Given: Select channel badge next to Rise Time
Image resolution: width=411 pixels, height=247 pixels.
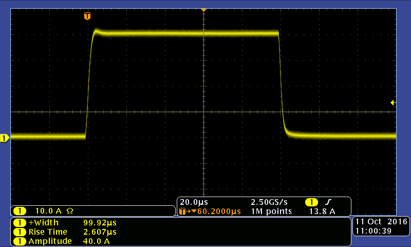Looking at the screenshot, I should 20,232.
